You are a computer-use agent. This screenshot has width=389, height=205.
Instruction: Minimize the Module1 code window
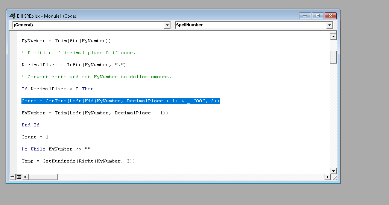point(305,16)
